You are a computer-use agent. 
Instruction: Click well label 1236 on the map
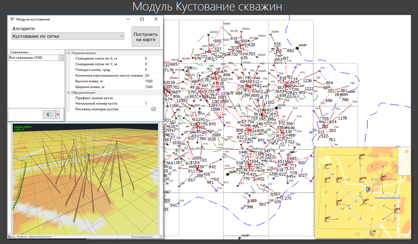click(x=307, y=80)
